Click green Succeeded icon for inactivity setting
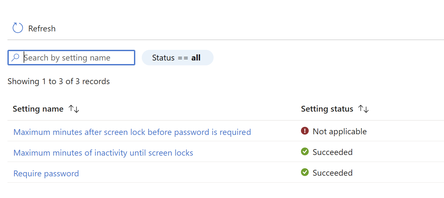Screen dimensions: 444x198 [305, 152]
